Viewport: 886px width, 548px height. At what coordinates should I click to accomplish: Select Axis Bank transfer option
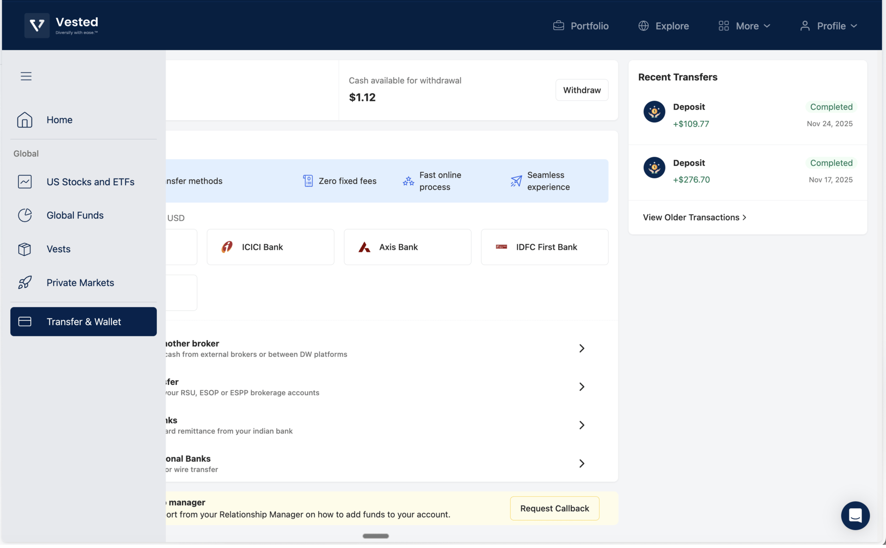pos(407,247)
